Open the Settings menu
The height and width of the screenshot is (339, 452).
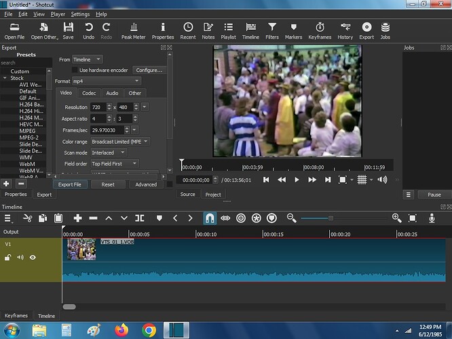click(x=80, y=14)
